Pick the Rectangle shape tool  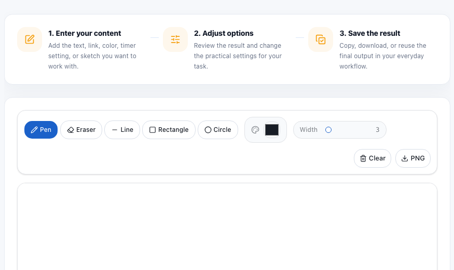pyautogui.click(x=169, y=130)
